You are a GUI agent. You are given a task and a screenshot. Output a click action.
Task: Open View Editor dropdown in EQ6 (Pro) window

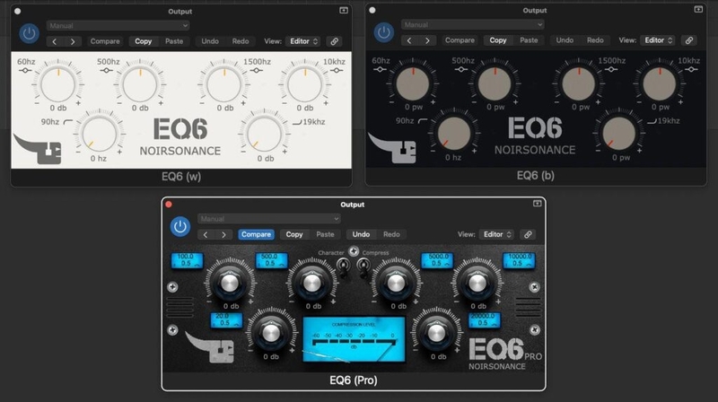click(x=497, y=234)
